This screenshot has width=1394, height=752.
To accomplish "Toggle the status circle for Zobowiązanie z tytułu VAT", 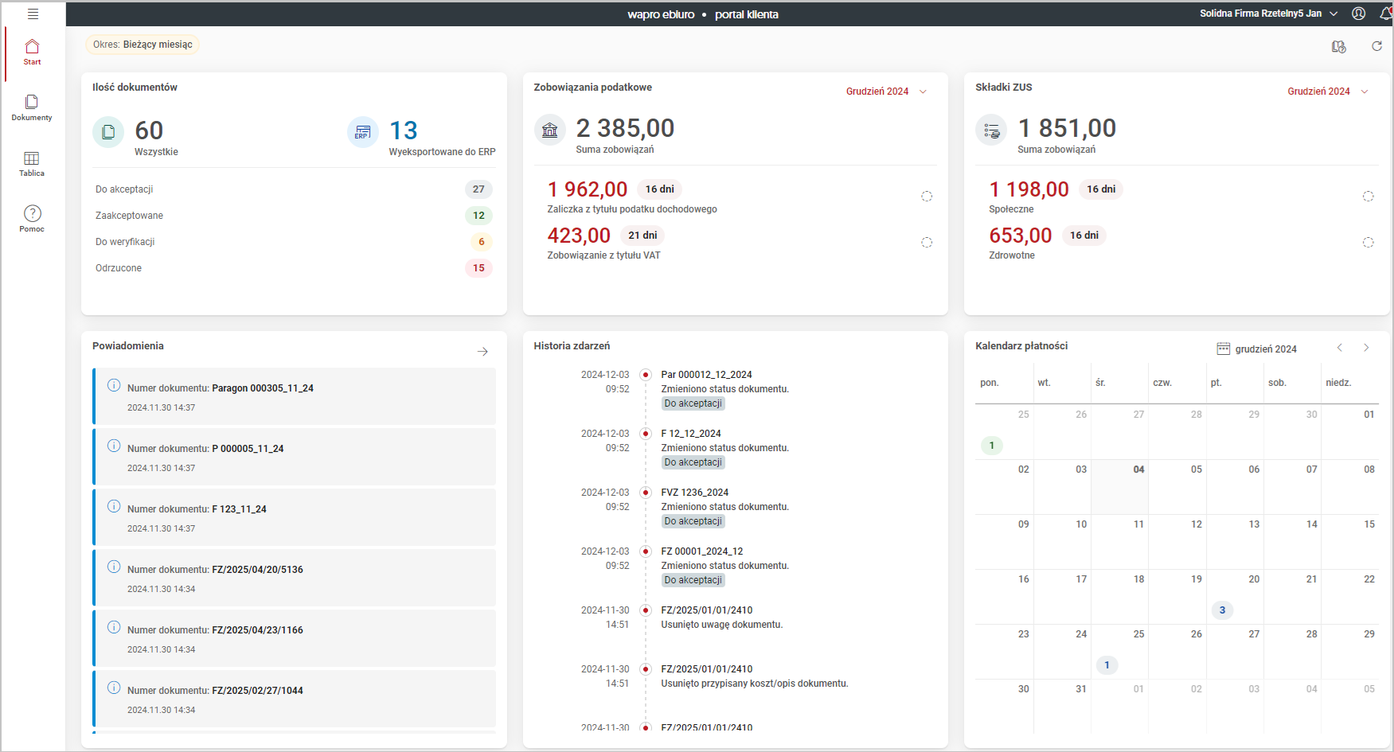I will tap(927, 243).
